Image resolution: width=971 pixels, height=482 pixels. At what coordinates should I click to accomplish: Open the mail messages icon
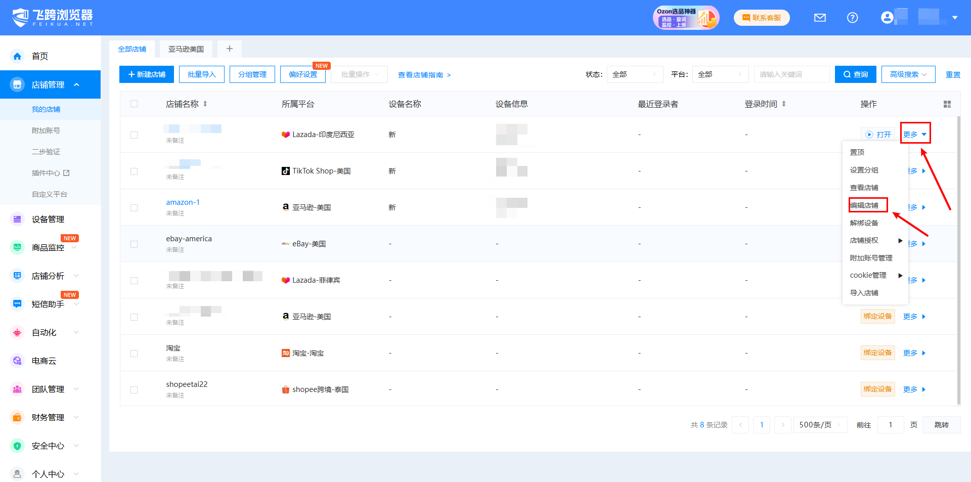[820, 18]
